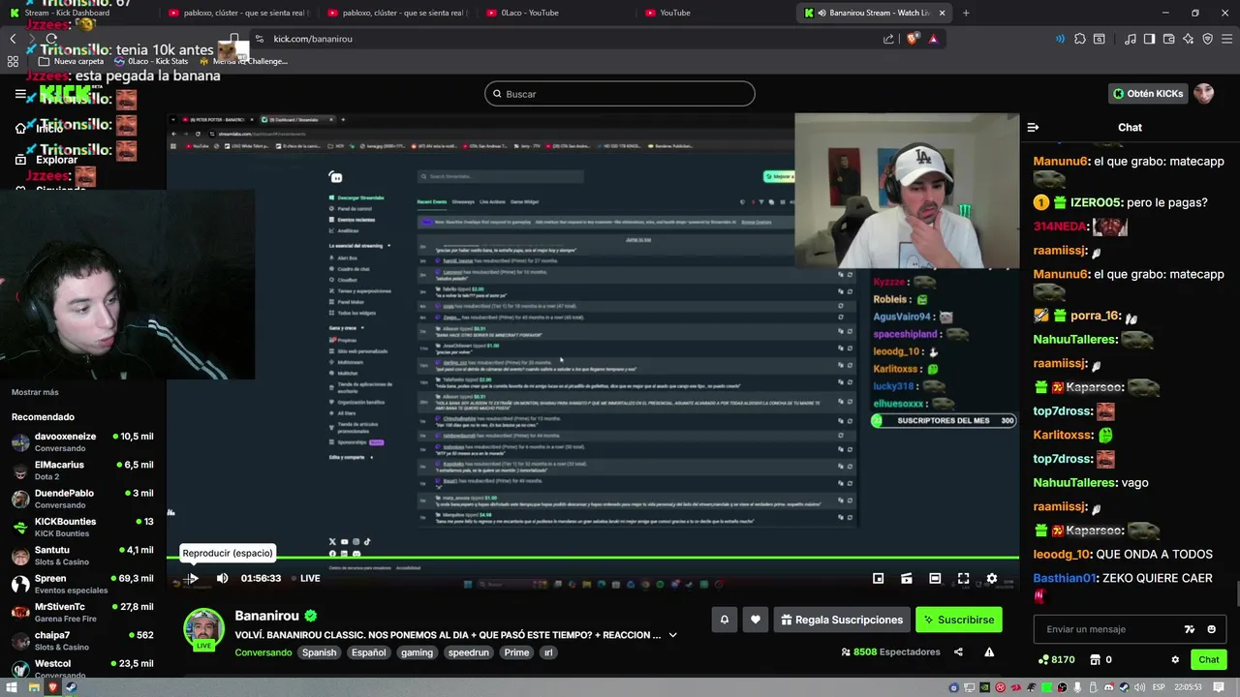This screenshot has width=1240, height=697.
Task: Select the gaming tag
Action: (x=417, y=652)
